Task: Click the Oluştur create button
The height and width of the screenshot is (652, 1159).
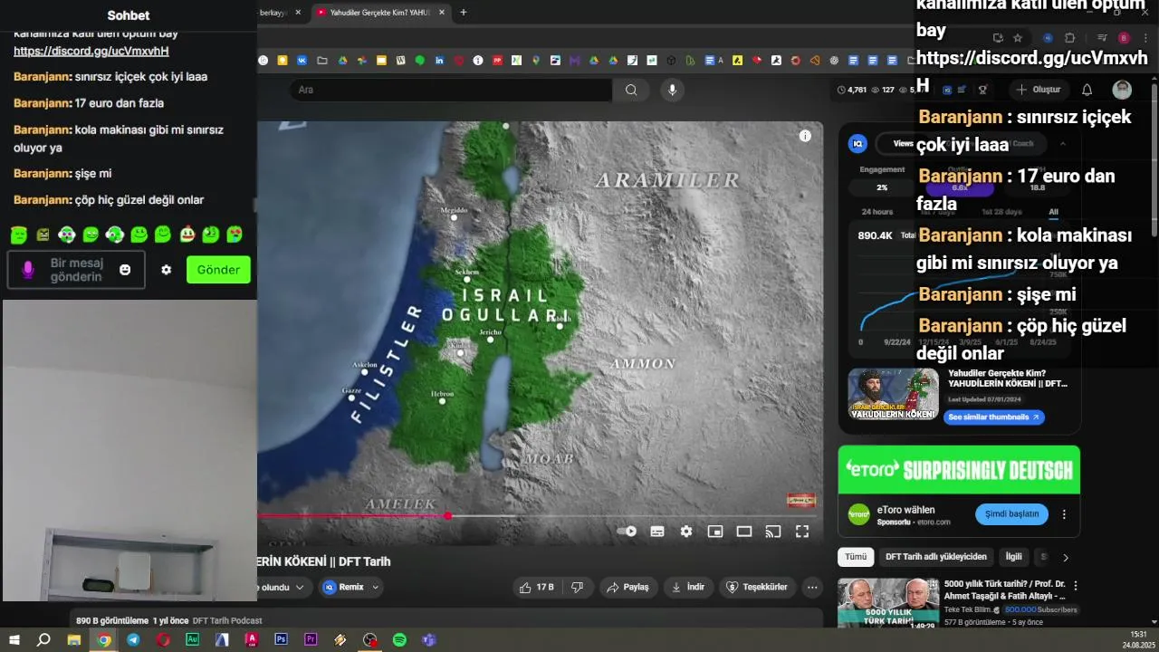Action: pos(1038,90)
